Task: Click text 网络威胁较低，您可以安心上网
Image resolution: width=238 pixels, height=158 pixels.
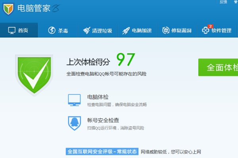Action: 171,152
